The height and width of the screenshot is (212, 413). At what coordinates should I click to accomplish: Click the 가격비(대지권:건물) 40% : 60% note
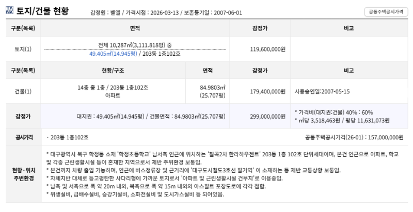point(333,112)
